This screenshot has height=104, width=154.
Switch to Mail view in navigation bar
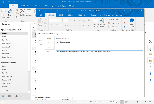(x=3, y=96)
